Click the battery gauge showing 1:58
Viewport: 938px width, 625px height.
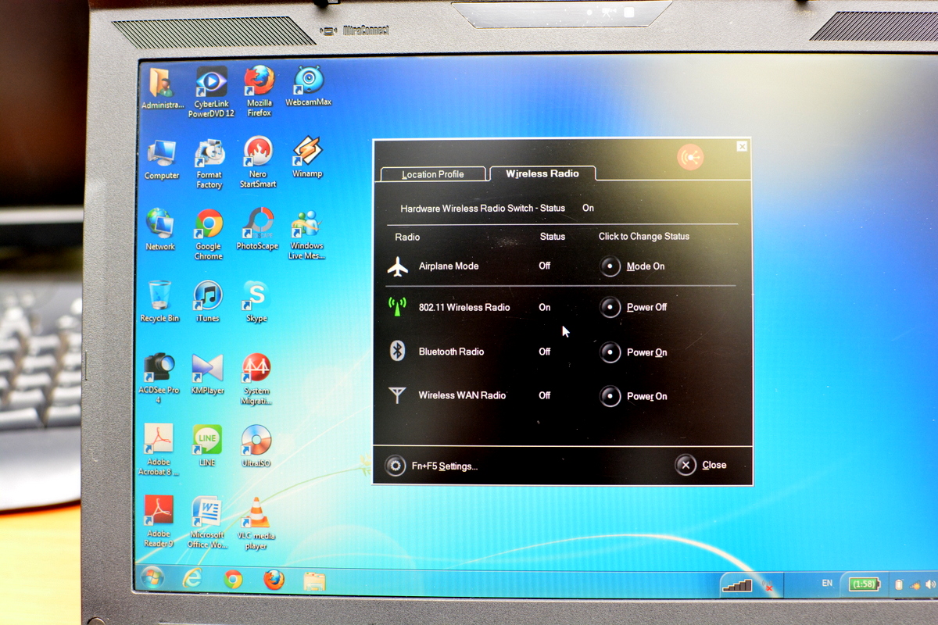pos(864,584)
